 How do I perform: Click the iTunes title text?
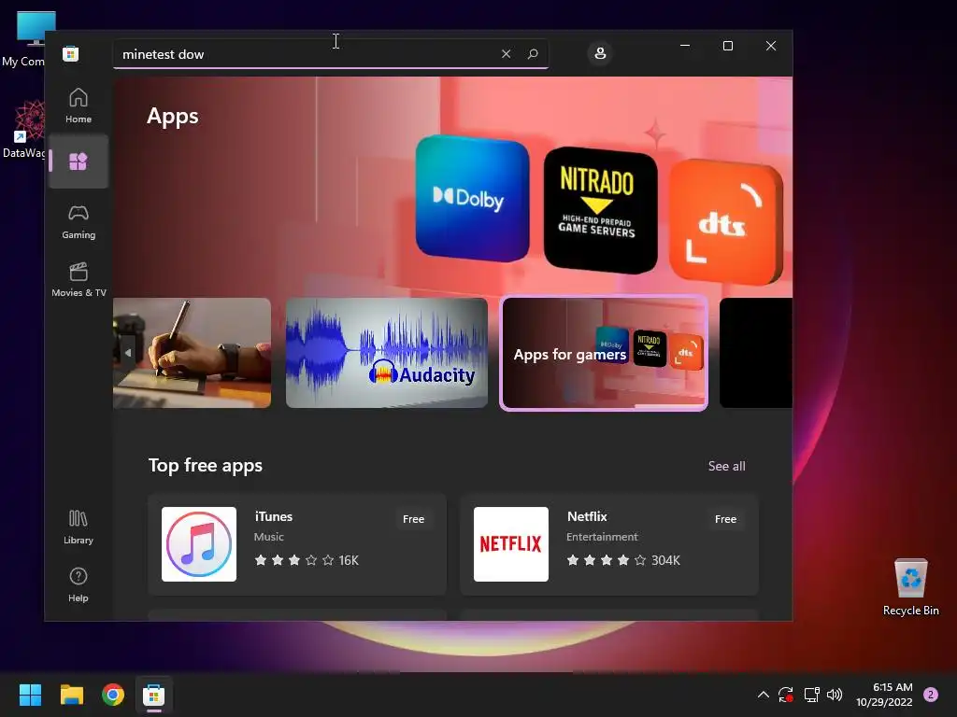click(x=274, y=516)
